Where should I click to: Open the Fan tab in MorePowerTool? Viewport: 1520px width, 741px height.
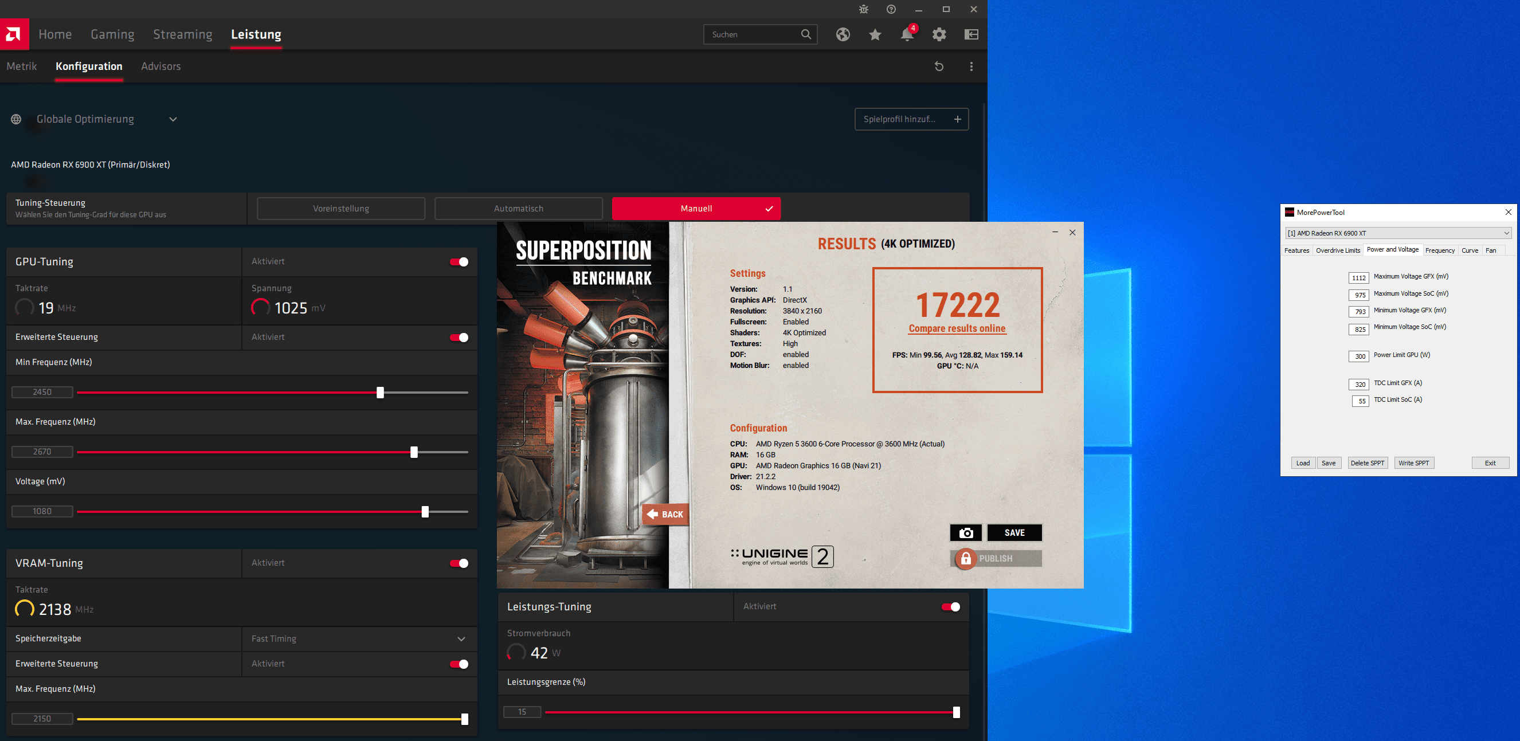click(x=1491, y=250)
